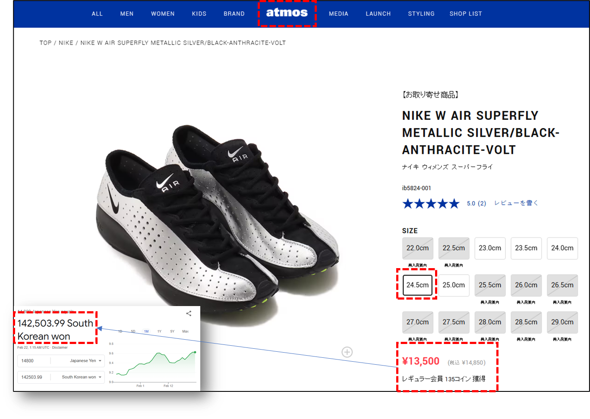Screen dimensions: 590x419
Task: Select size 25.5cm
Action: (490, 285)
